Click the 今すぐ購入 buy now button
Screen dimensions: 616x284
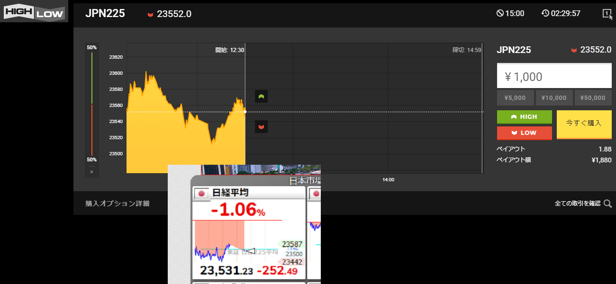(584, 124)
